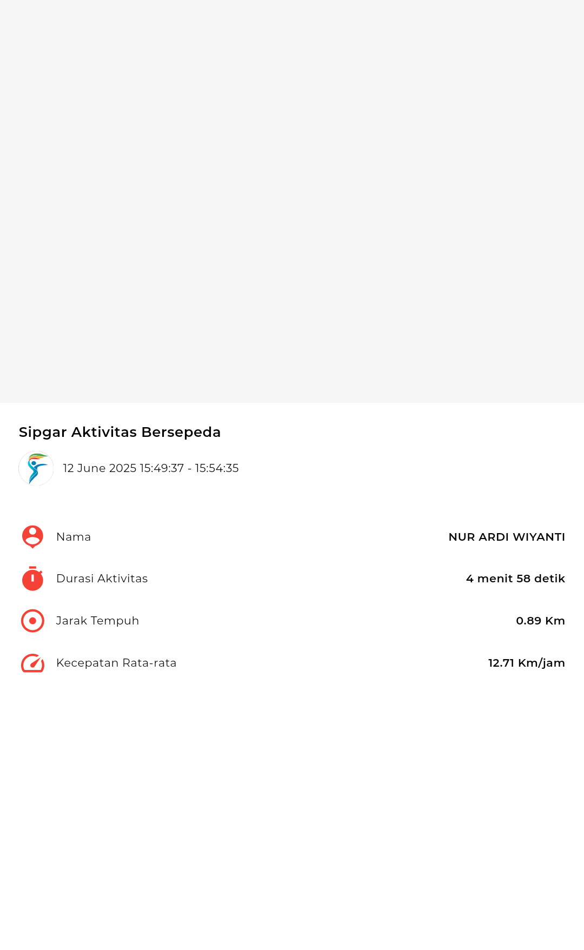Click the speedometer icon for Kecepatan Rata-rata
The width and height of the screenshot is (584, 950).
pyautogui.click(x=32, y=663)
